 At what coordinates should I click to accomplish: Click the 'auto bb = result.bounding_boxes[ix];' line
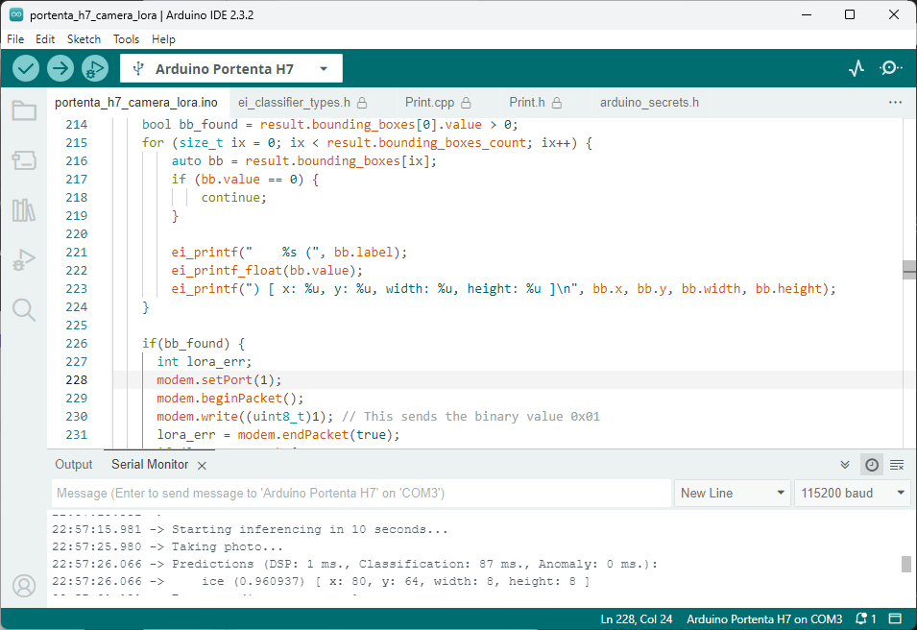click(304, 161)
